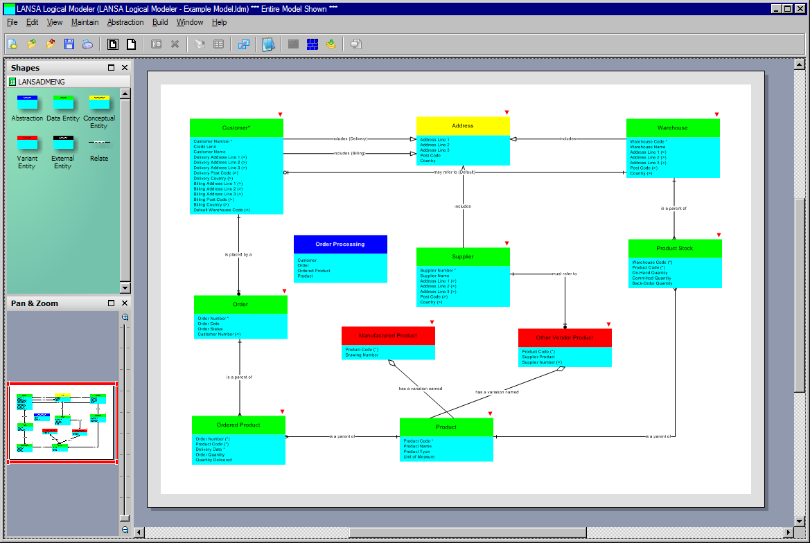Click the 'must refer to' relationship label
The image size is (810, 543).
tap(565, 274)
